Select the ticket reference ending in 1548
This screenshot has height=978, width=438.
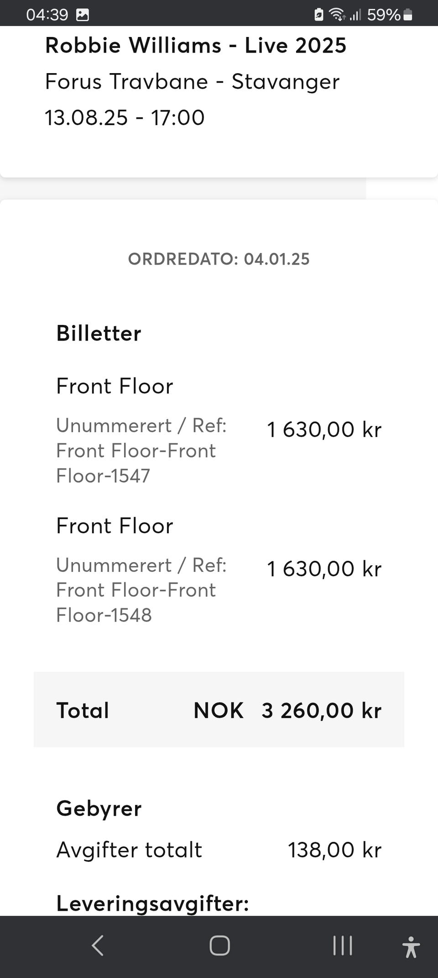(141, 590)
